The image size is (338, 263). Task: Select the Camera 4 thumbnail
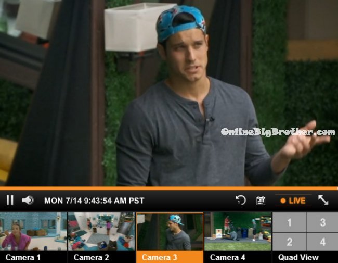pyautogui.click(x=238, y=231)
